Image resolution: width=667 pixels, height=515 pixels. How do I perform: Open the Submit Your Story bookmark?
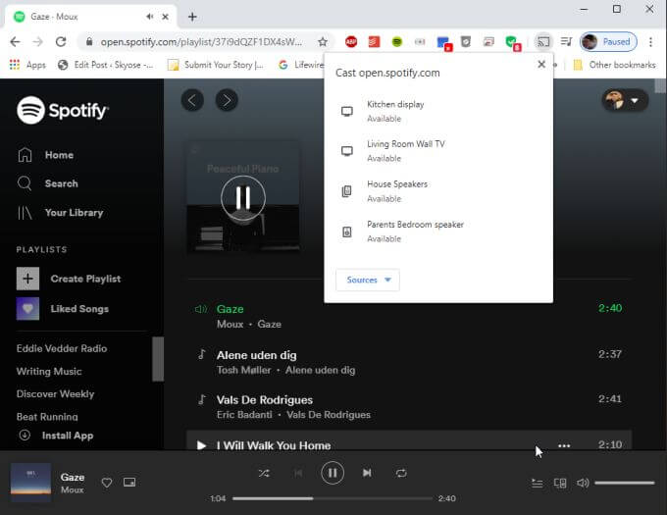(x=216, y=65)
